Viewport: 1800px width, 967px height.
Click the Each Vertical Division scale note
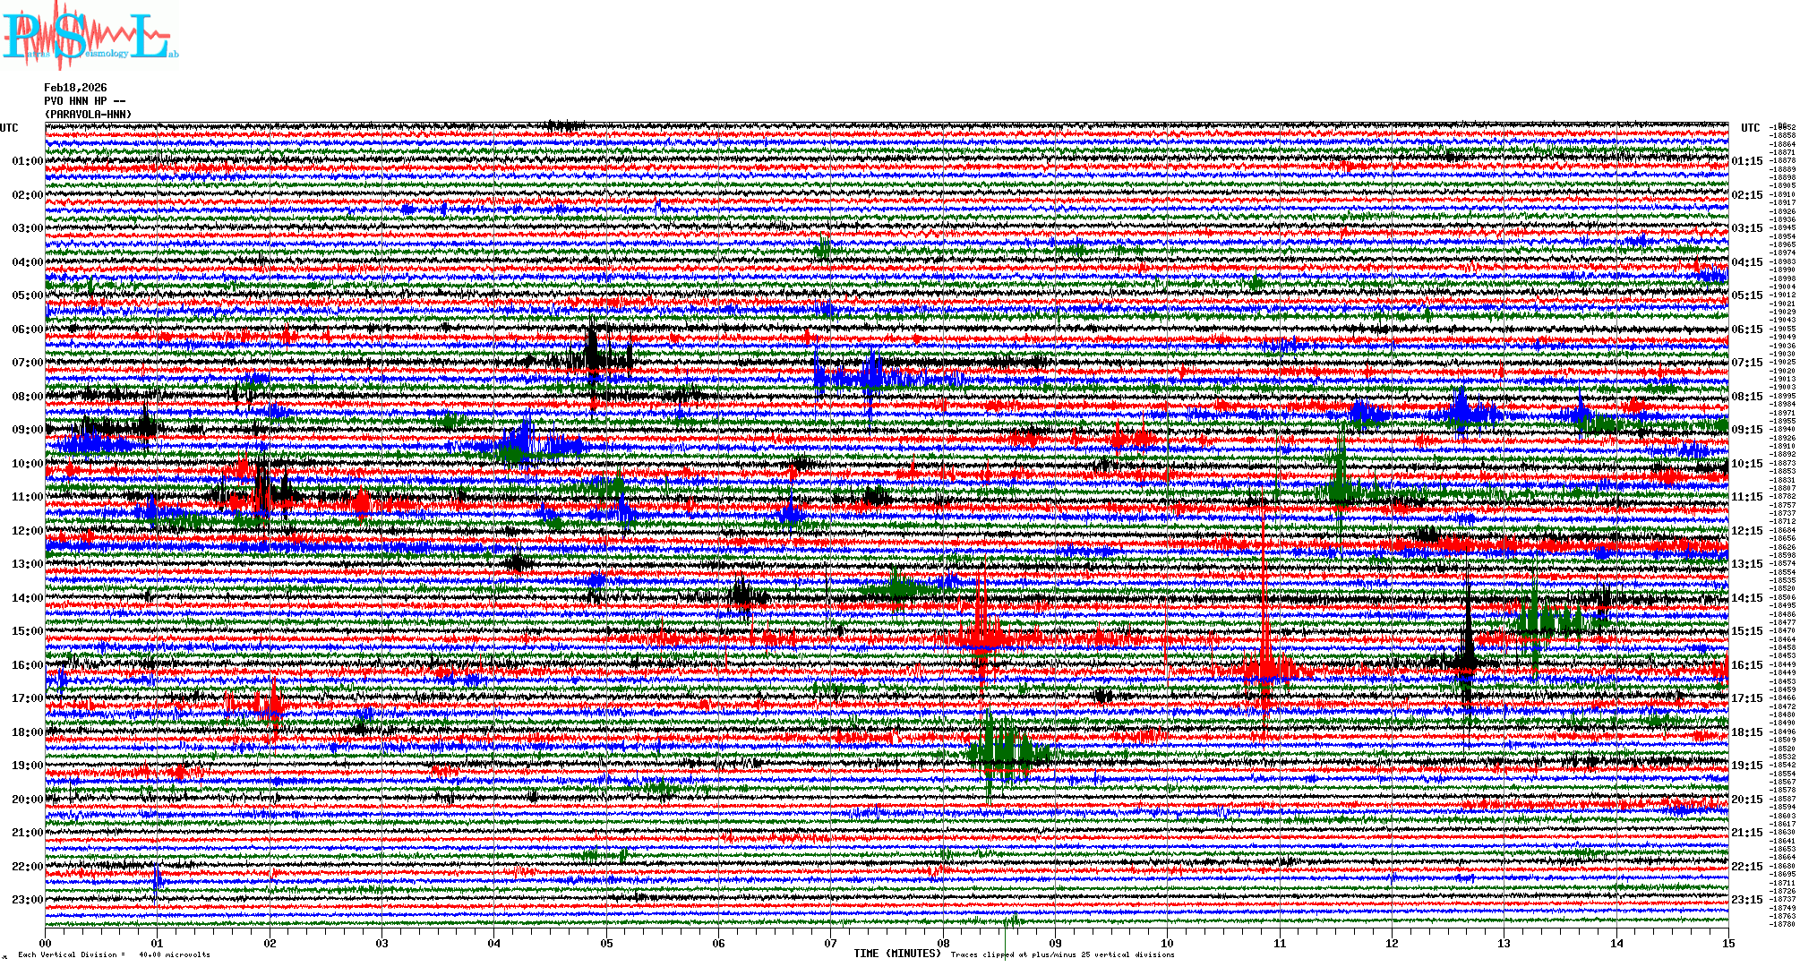click(114, 954)
